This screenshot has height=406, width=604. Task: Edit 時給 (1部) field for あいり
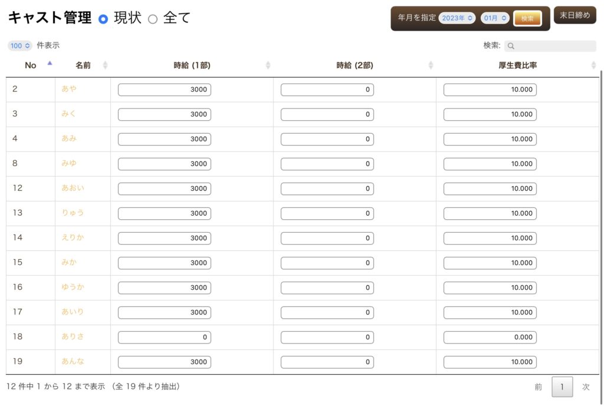[x=165, y=312]
